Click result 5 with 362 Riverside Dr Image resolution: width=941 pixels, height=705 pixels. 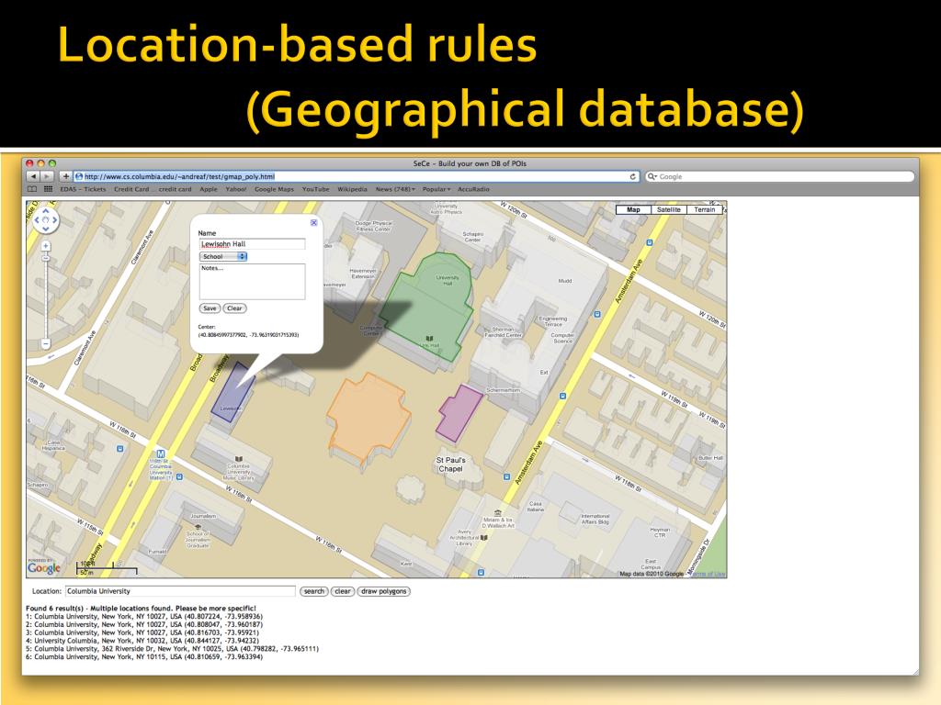click(172, 649)
